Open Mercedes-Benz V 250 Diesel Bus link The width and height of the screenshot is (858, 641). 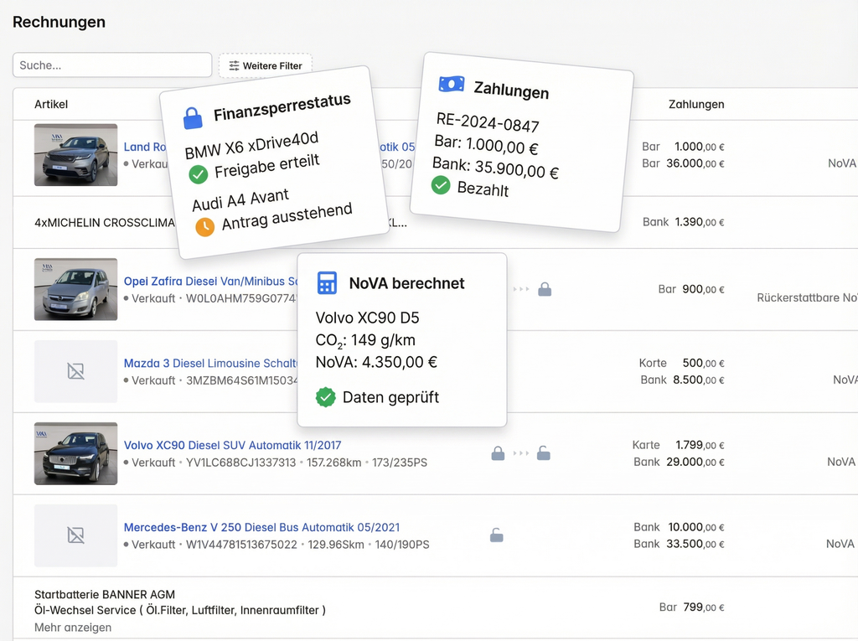261,528
